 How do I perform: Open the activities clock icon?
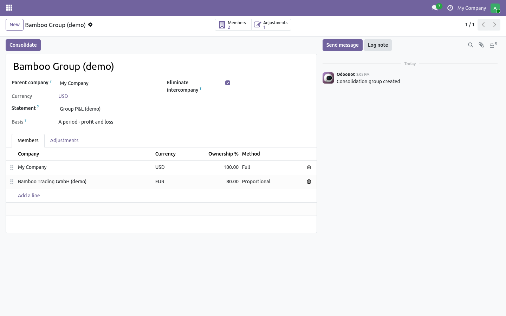tap(450, 8)
